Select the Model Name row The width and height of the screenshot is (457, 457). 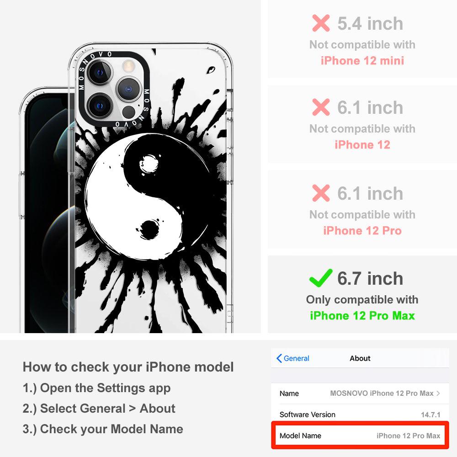(x=360, y=436)
